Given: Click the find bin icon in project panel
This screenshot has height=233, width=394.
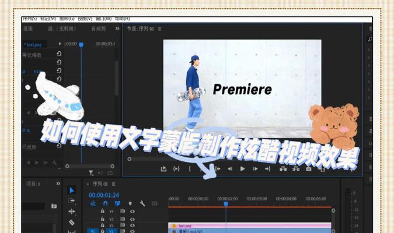Looking at the screenshot, I should [x=54, y=206].
